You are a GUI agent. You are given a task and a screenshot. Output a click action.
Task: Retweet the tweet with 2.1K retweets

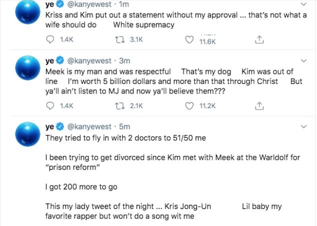[x=120, y=105]
